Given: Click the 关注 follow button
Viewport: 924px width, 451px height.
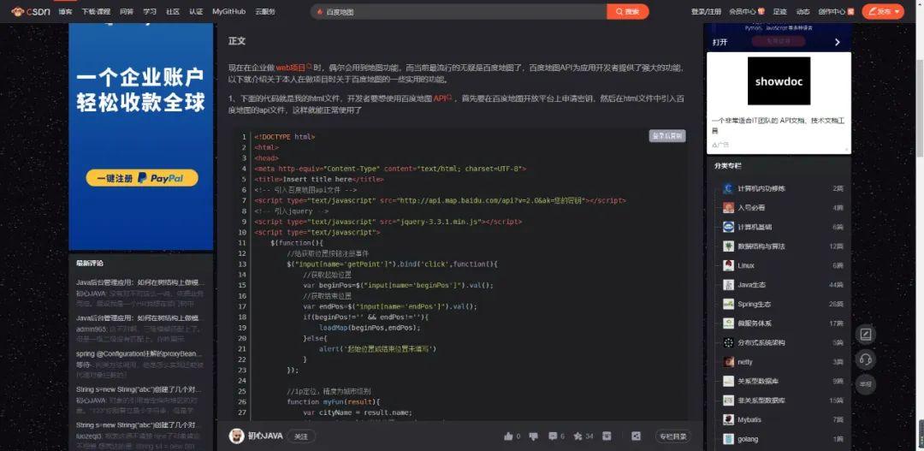Looking at the screenshot, I should (x=301, y=436).
